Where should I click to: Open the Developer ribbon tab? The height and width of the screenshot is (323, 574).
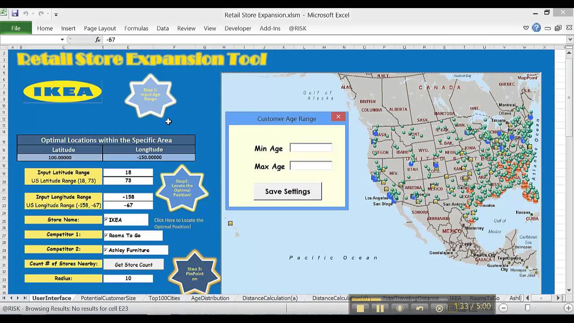tap(238, 28)
